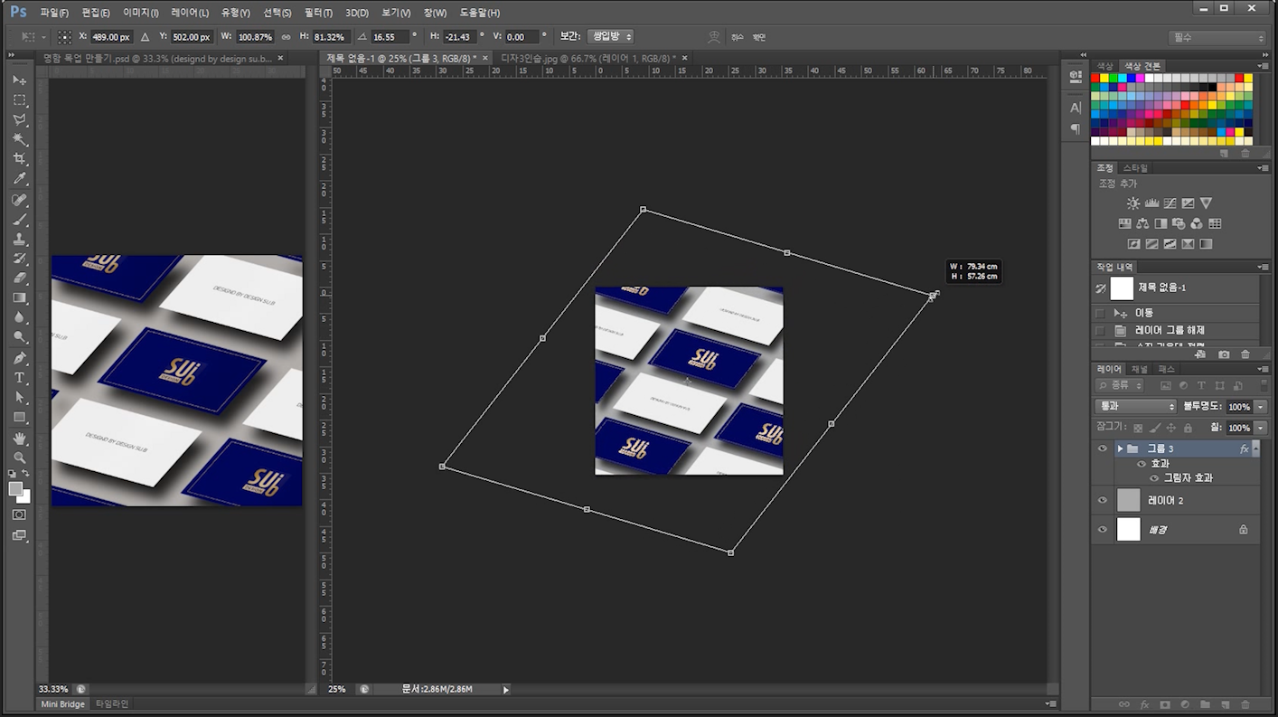Viewport: 1278px width, 717px height.
Task: Open the 파일(F) menu
Action: coord(54,13)
